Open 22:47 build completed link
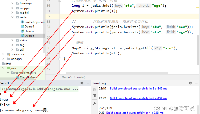Viewport: 200px width, 114px height. [x=139, y=98]
